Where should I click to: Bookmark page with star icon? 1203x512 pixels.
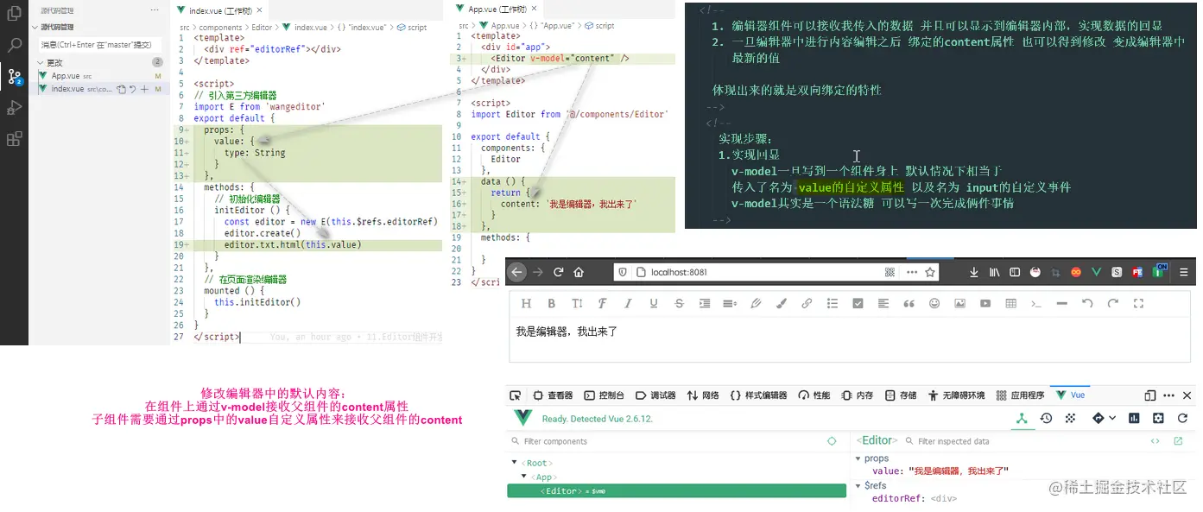coord(930,272)
